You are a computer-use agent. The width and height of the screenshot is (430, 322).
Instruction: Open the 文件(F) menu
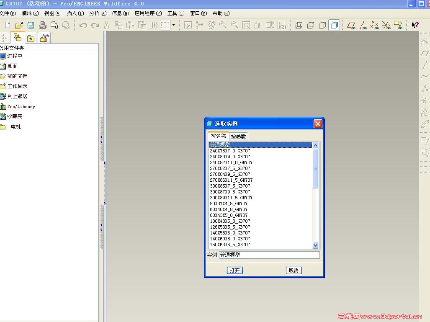[8, 13]
